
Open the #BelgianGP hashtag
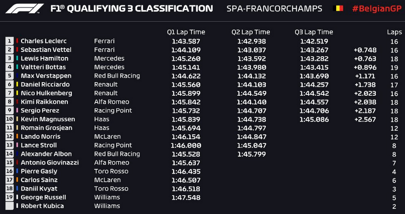click(x=377, y=9)
